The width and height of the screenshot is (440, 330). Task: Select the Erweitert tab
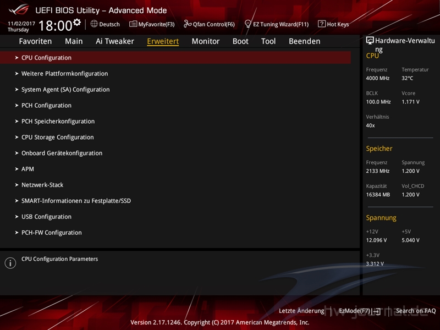coord(163,41)
